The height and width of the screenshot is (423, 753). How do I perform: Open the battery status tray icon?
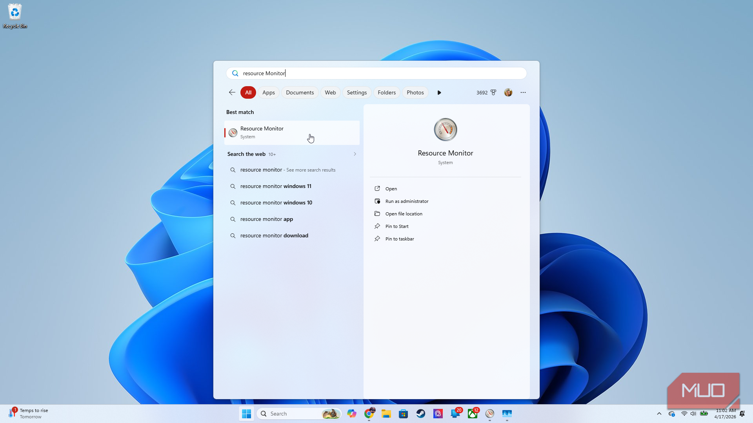(704, 414)
